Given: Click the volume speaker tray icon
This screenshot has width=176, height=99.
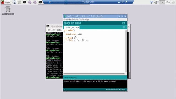Looking at the screenshot, I should (156, 2).
